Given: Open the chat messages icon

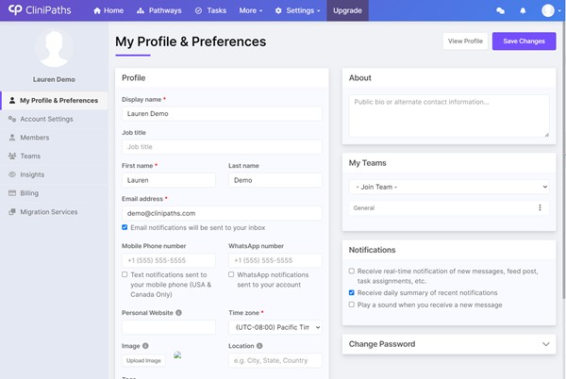Looking at the screenshot, I should click(500, 10).
